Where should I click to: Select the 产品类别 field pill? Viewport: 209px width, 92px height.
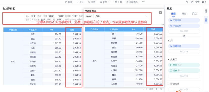pyautogui.click(x=184, y=20)
